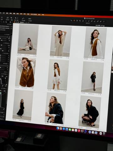Tick checkbox under black mini dress wall thumbnail
The image size is (113, 151).
pyautogui.click(x=99, y=94)
